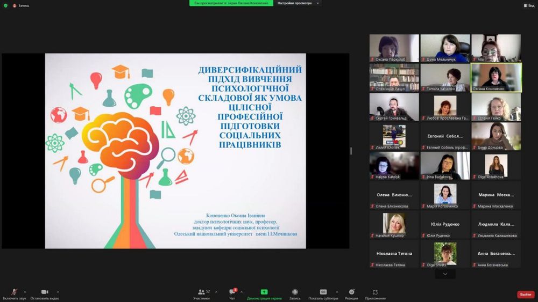This screenshot has width=538, height=302.
Task: Click the green Демонстрация экрана share icon
Action: click(x=264, y=292)
